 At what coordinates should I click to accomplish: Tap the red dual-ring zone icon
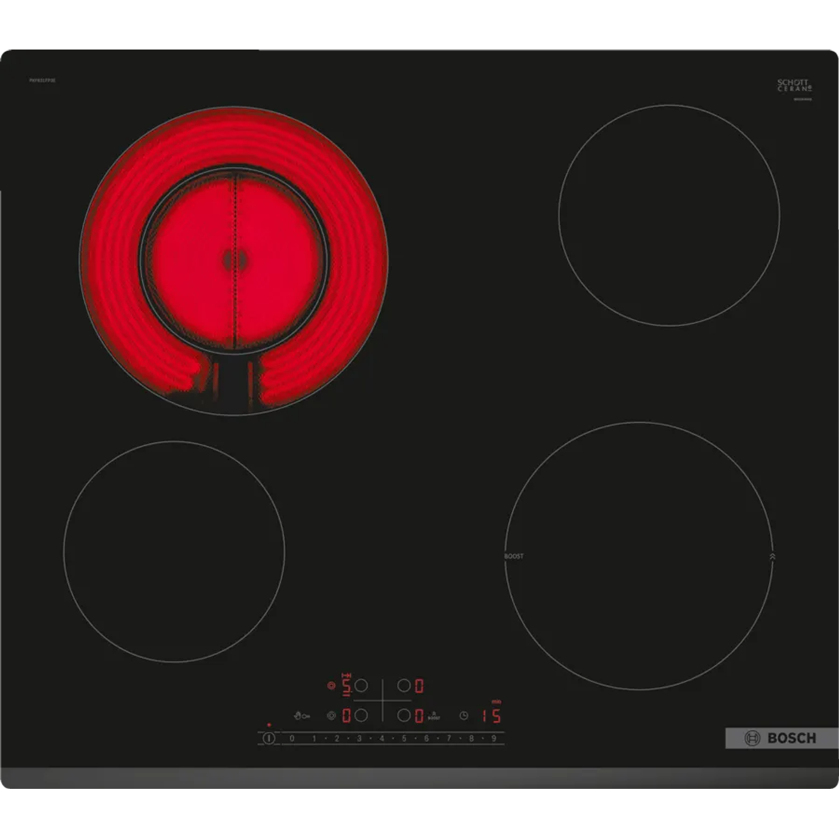click(x=331, y=686)
